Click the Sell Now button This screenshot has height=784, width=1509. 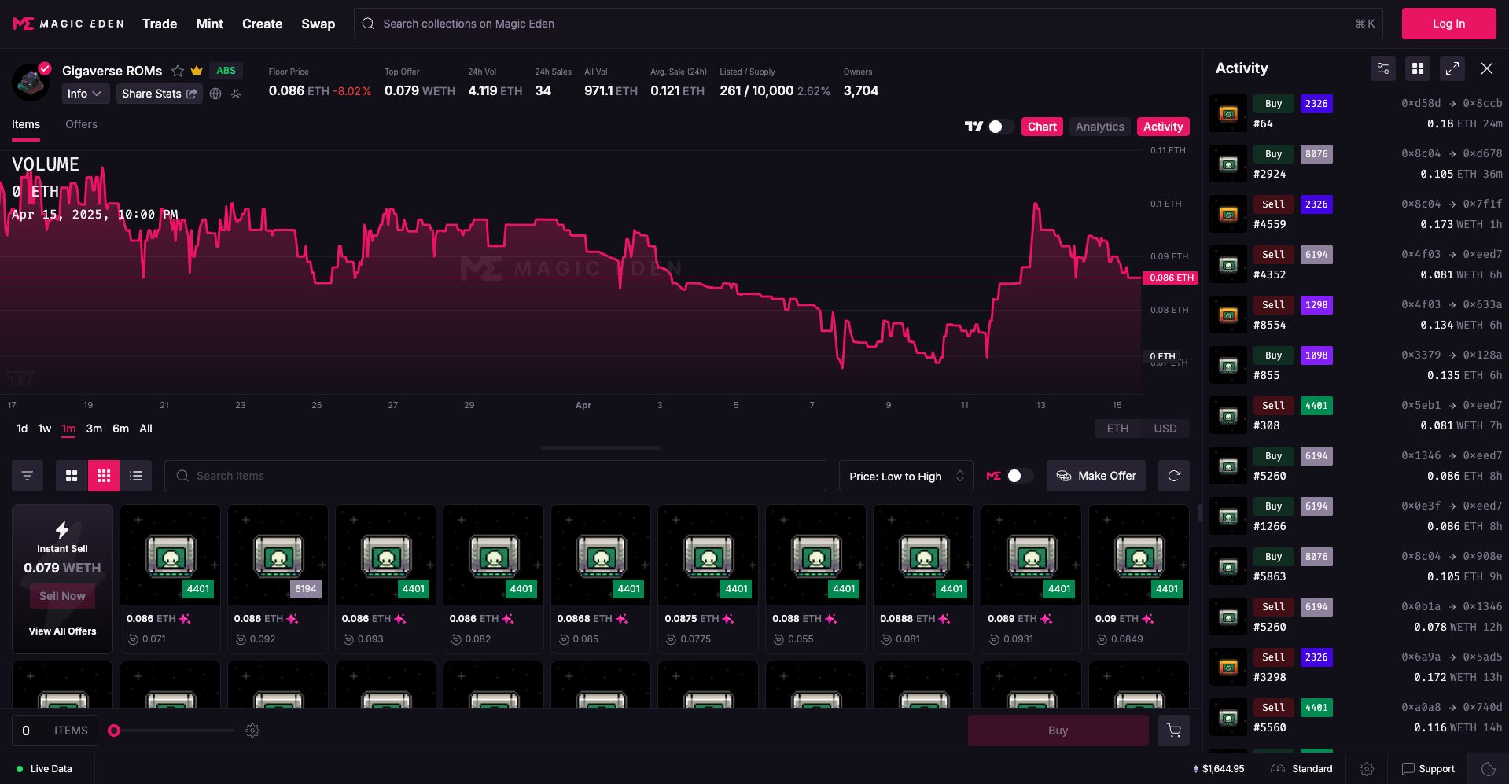[x=62, y=596]
